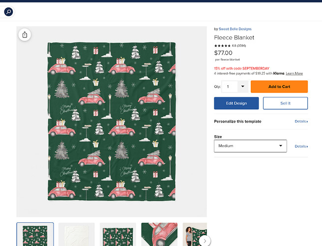Click the Add to Cart button
Image resolution: width=322 pixels, height=246 pixels.
(279, 87)
